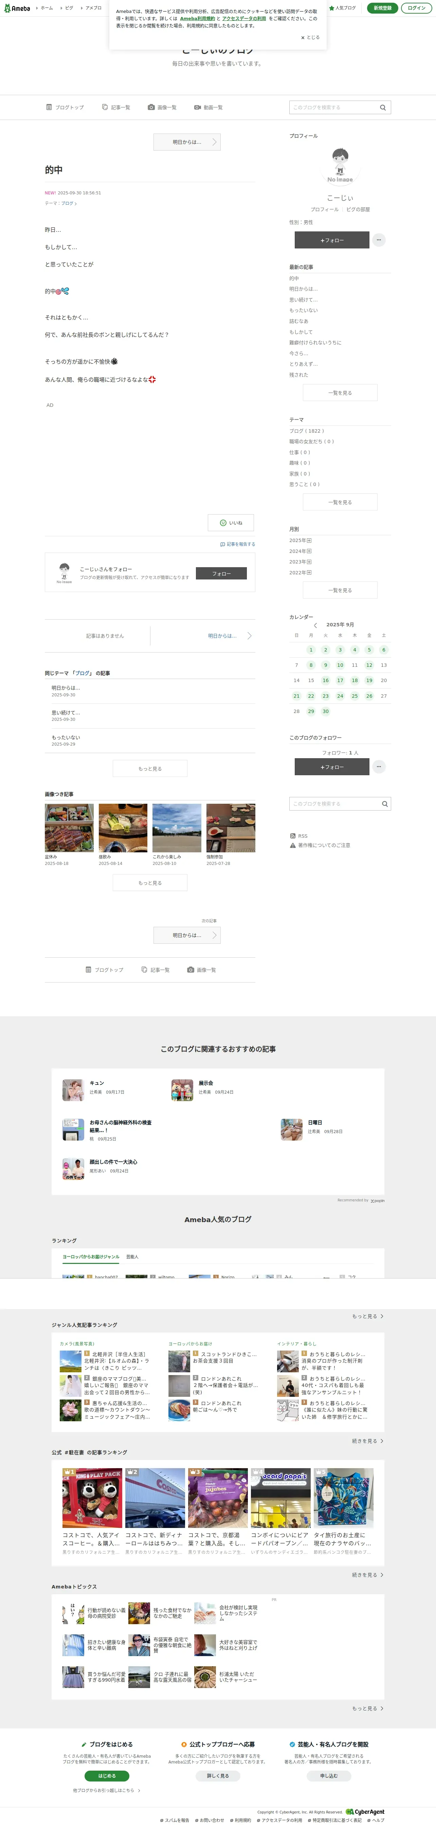The width and height of the screenshot is (436, 1825).
Task: Open the recommended article キュン
Action: tap(97, 1083)
